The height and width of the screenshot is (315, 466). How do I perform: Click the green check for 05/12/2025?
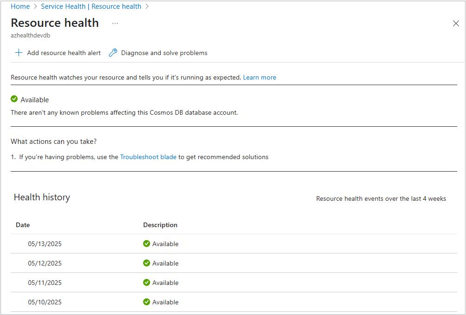coord(146,263)
